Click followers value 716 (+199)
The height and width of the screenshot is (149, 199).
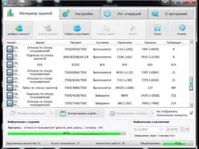click(124, 80)
